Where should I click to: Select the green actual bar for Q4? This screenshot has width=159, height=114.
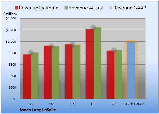click(x=97, y=63)
